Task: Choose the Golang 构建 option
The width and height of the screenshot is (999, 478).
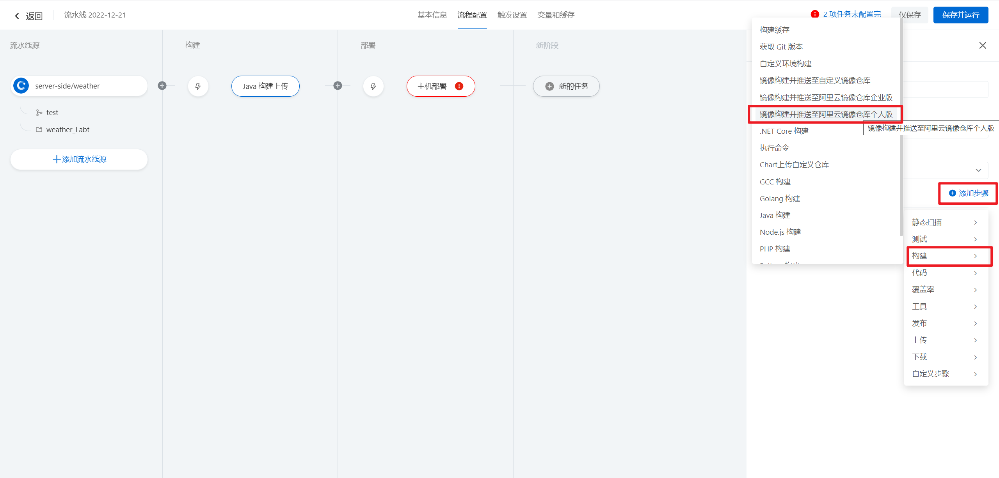Action: [780, 198]
